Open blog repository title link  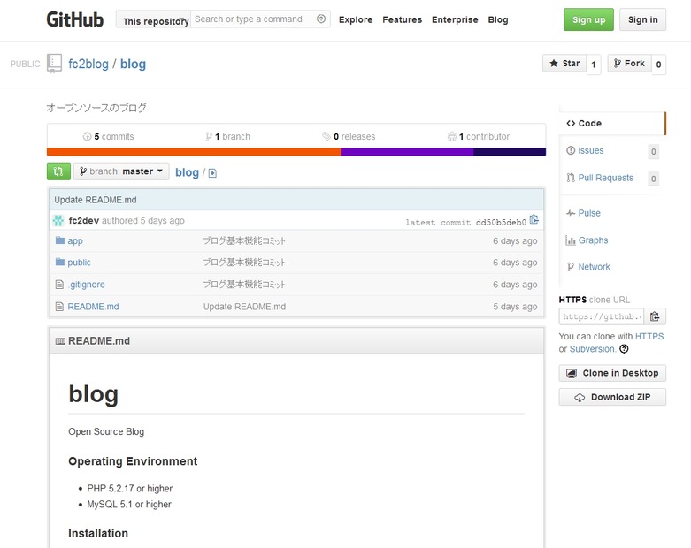tap(133, 64)
